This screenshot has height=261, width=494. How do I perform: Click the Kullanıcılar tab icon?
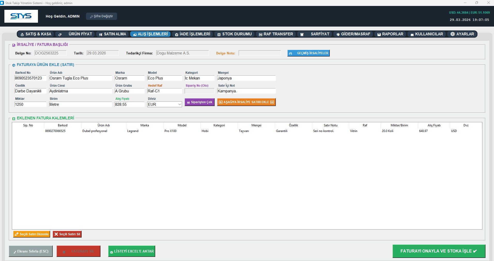[412, 34]
